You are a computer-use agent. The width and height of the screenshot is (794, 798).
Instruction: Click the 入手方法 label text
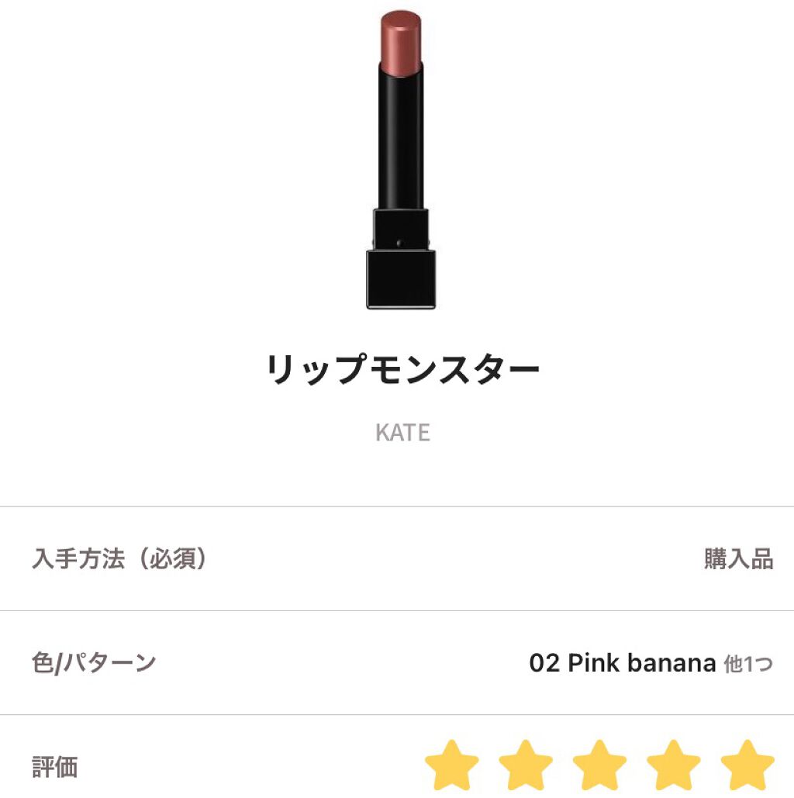tap(78, 559)
